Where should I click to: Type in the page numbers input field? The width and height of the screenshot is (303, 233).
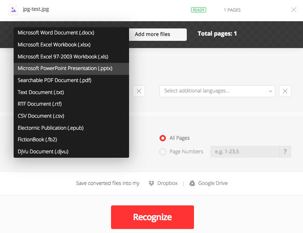tap(244, 152)
